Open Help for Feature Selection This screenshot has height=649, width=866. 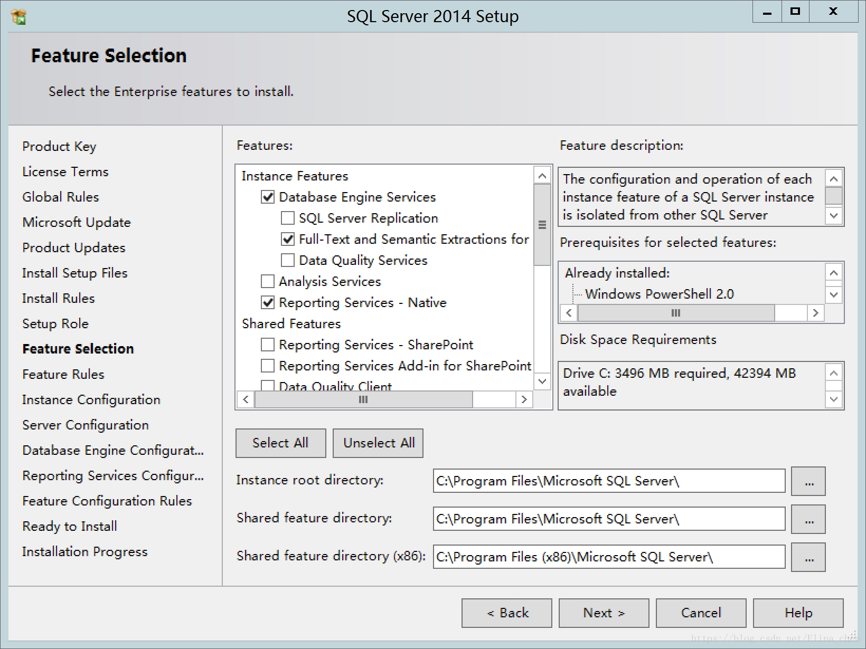798,613
